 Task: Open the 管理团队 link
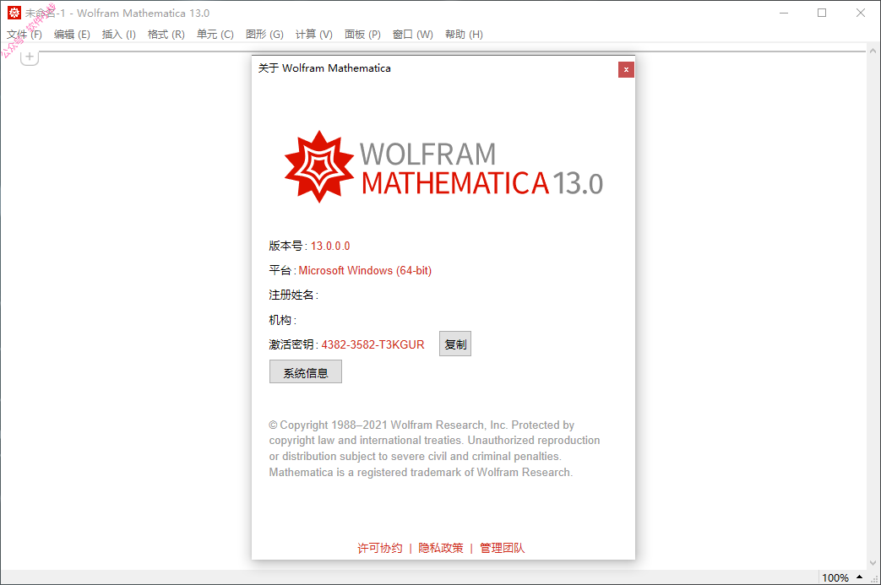[x=503, y=548]
